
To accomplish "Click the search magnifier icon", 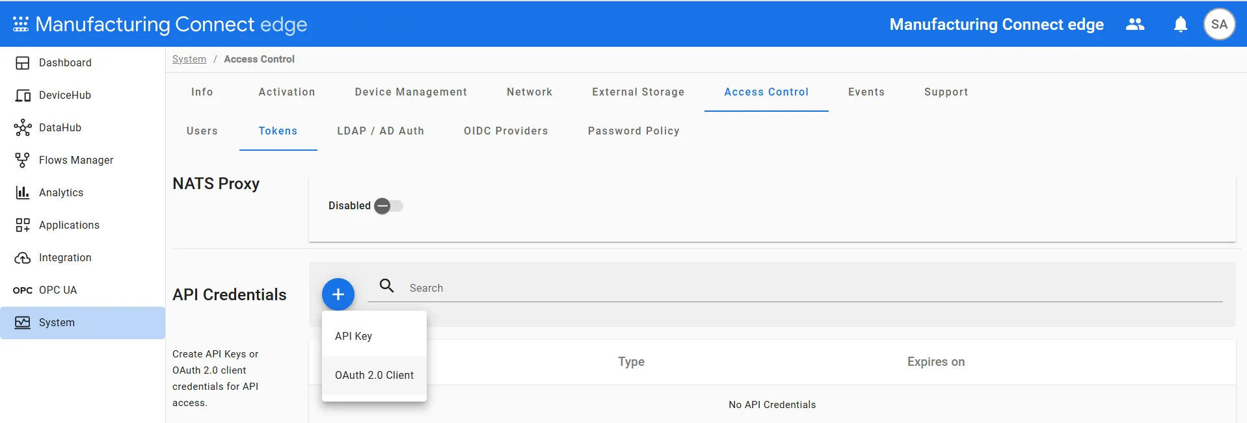I will pos(387,286).
